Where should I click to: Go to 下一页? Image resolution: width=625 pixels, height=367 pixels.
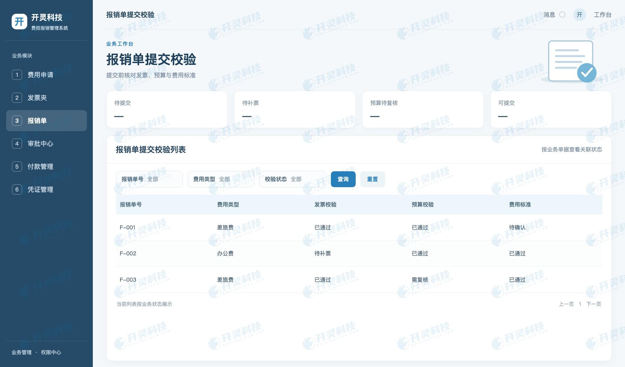click(594, 304)
